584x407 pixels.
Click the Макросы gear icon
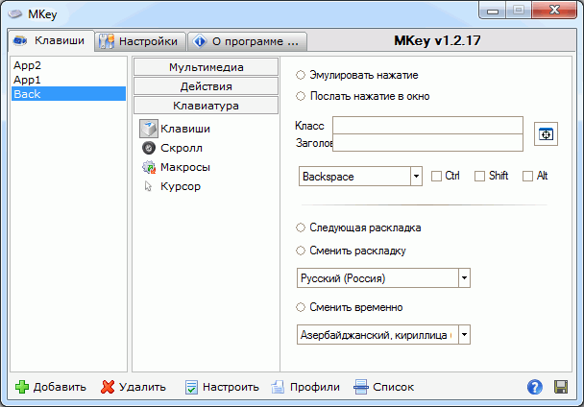point(149,167)
